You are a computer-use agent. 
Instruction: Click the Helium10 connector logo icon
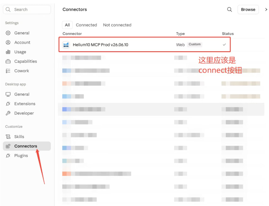click(x=66, y=45)
